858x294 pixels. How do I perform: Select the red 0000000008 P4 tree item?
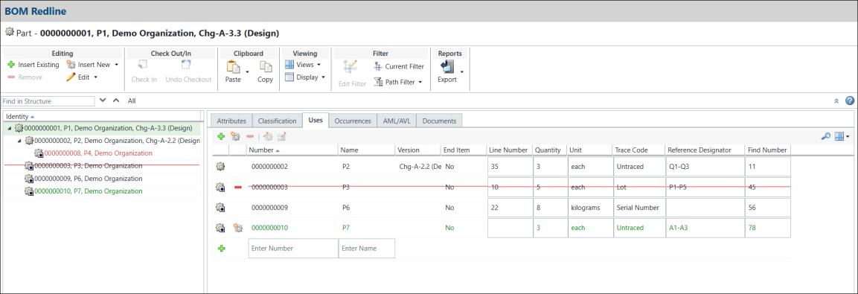[98, 153]
